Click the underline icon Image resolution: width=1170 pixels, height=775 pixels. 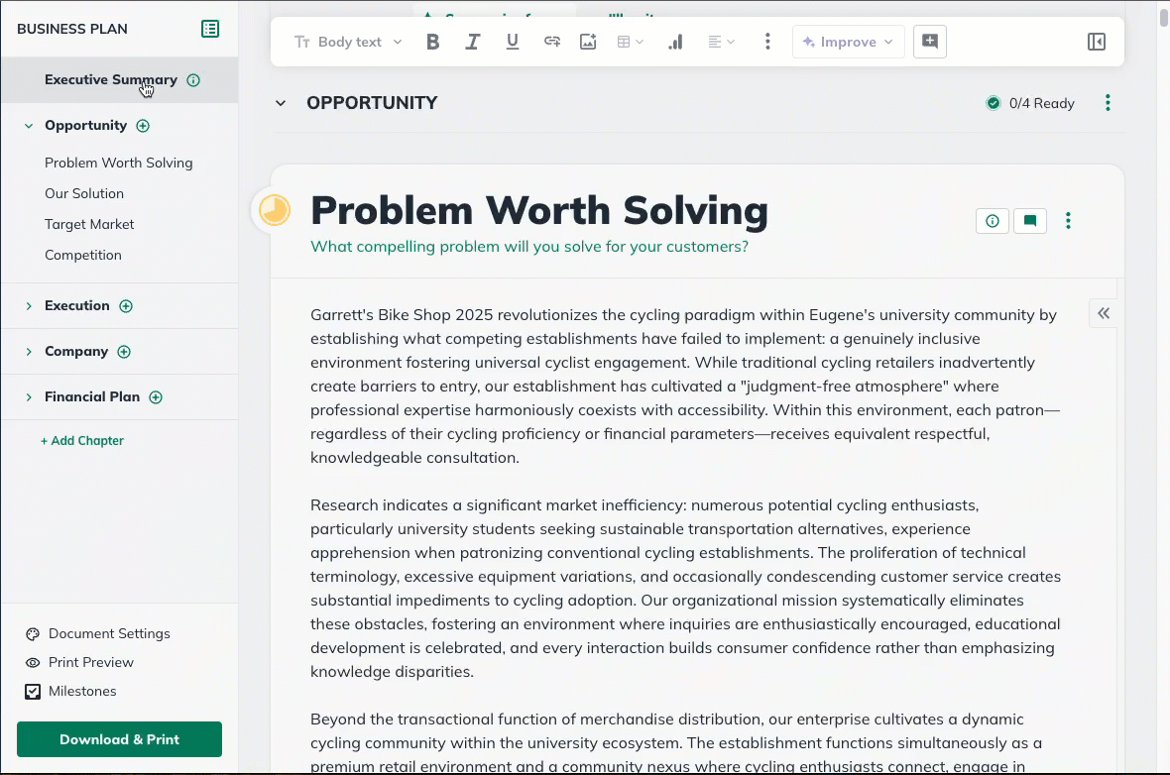tap(513, 42)
